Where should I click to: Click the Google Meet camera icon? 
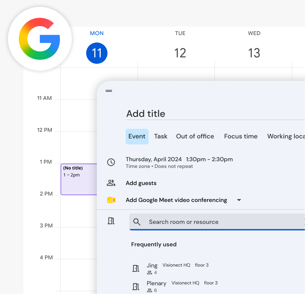tap(111, 200)
